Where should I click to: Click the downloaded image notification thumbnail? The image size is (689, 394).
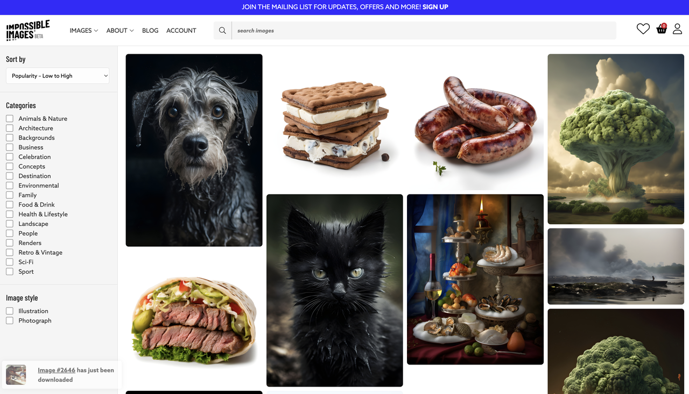16,375
